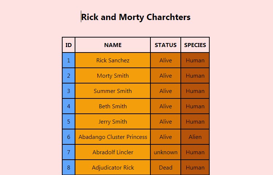Click the Abradolf Lincler name cell

coord(113,152)
